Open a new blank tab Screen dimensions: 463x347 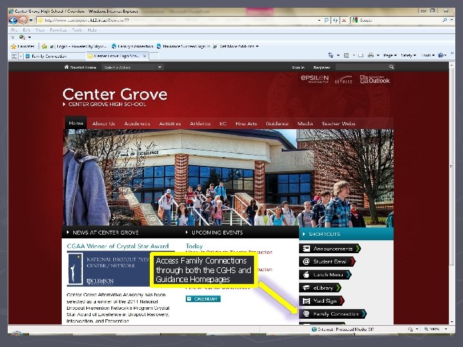(154, 56)
